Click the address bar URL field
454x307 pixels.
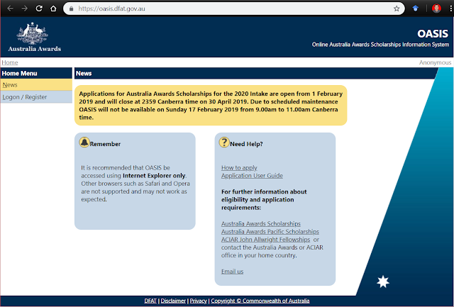point(233,9)
